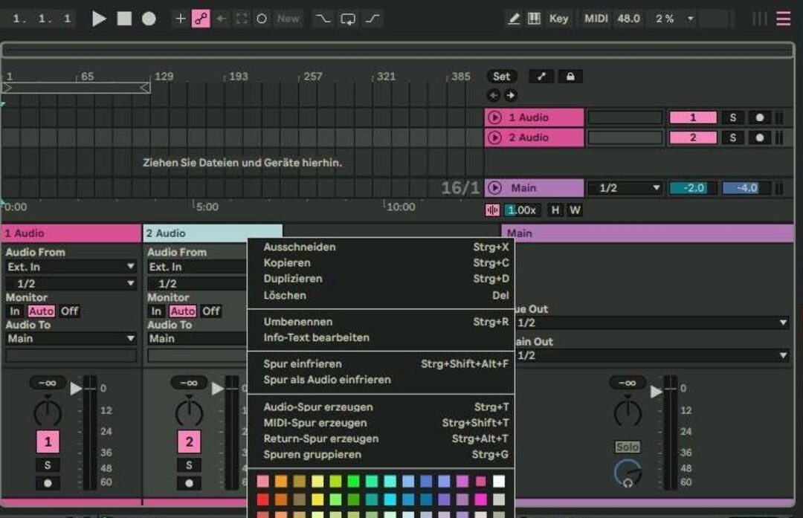Click the 1.00x playback speed field

point(523,210)
